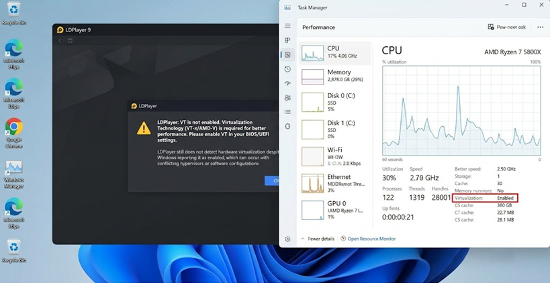The width and height of the screenshot is (550, 283).
Task: Open Resource Monitor link
Action: tap(371, 239)
